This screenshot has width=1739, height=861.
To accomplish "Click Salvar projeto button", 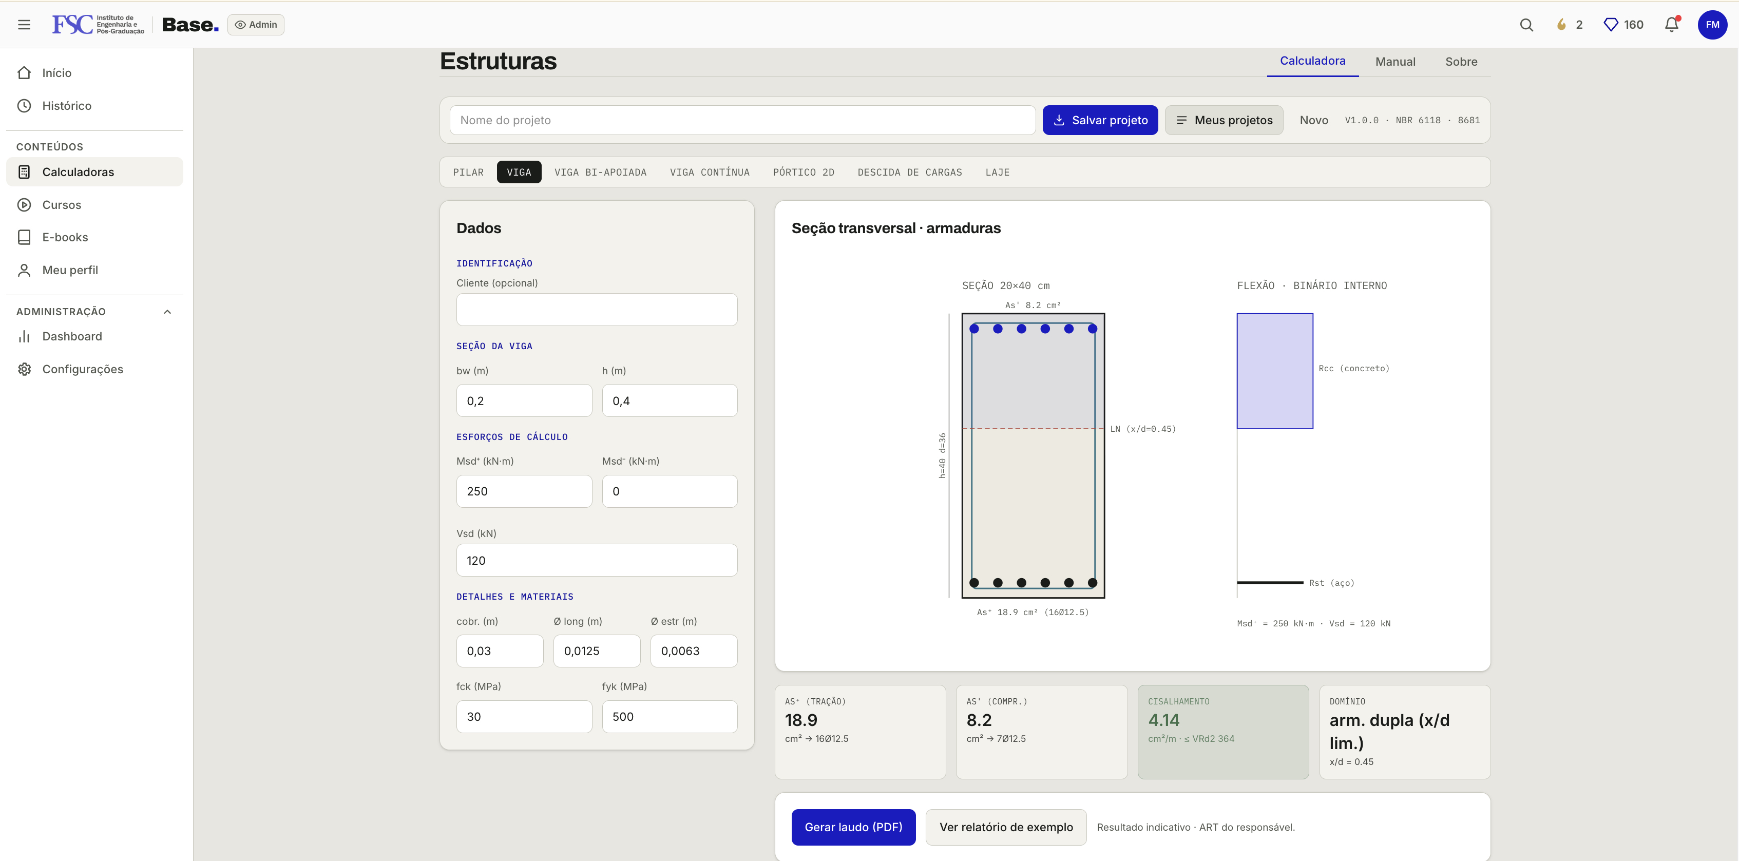I will (x=1100, y=120).
